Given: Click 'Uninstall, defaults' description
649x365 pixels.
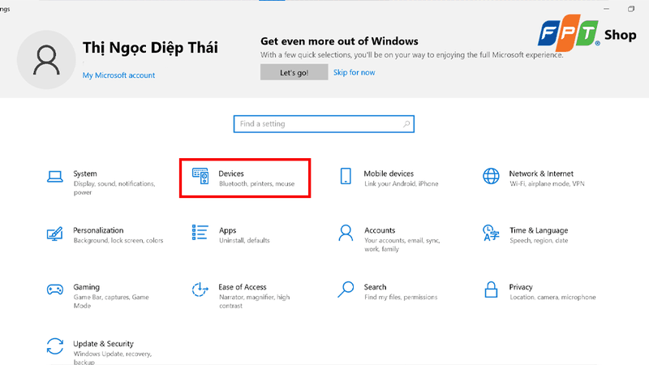Looking at the screenshot, I should tap(244, 240).
